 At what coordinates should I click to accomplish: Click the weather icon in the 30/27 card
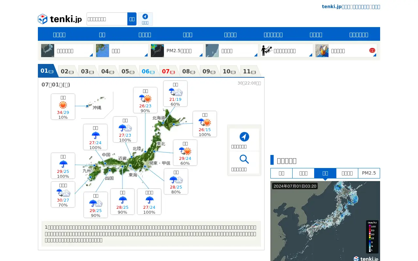[x=63, y=193]
